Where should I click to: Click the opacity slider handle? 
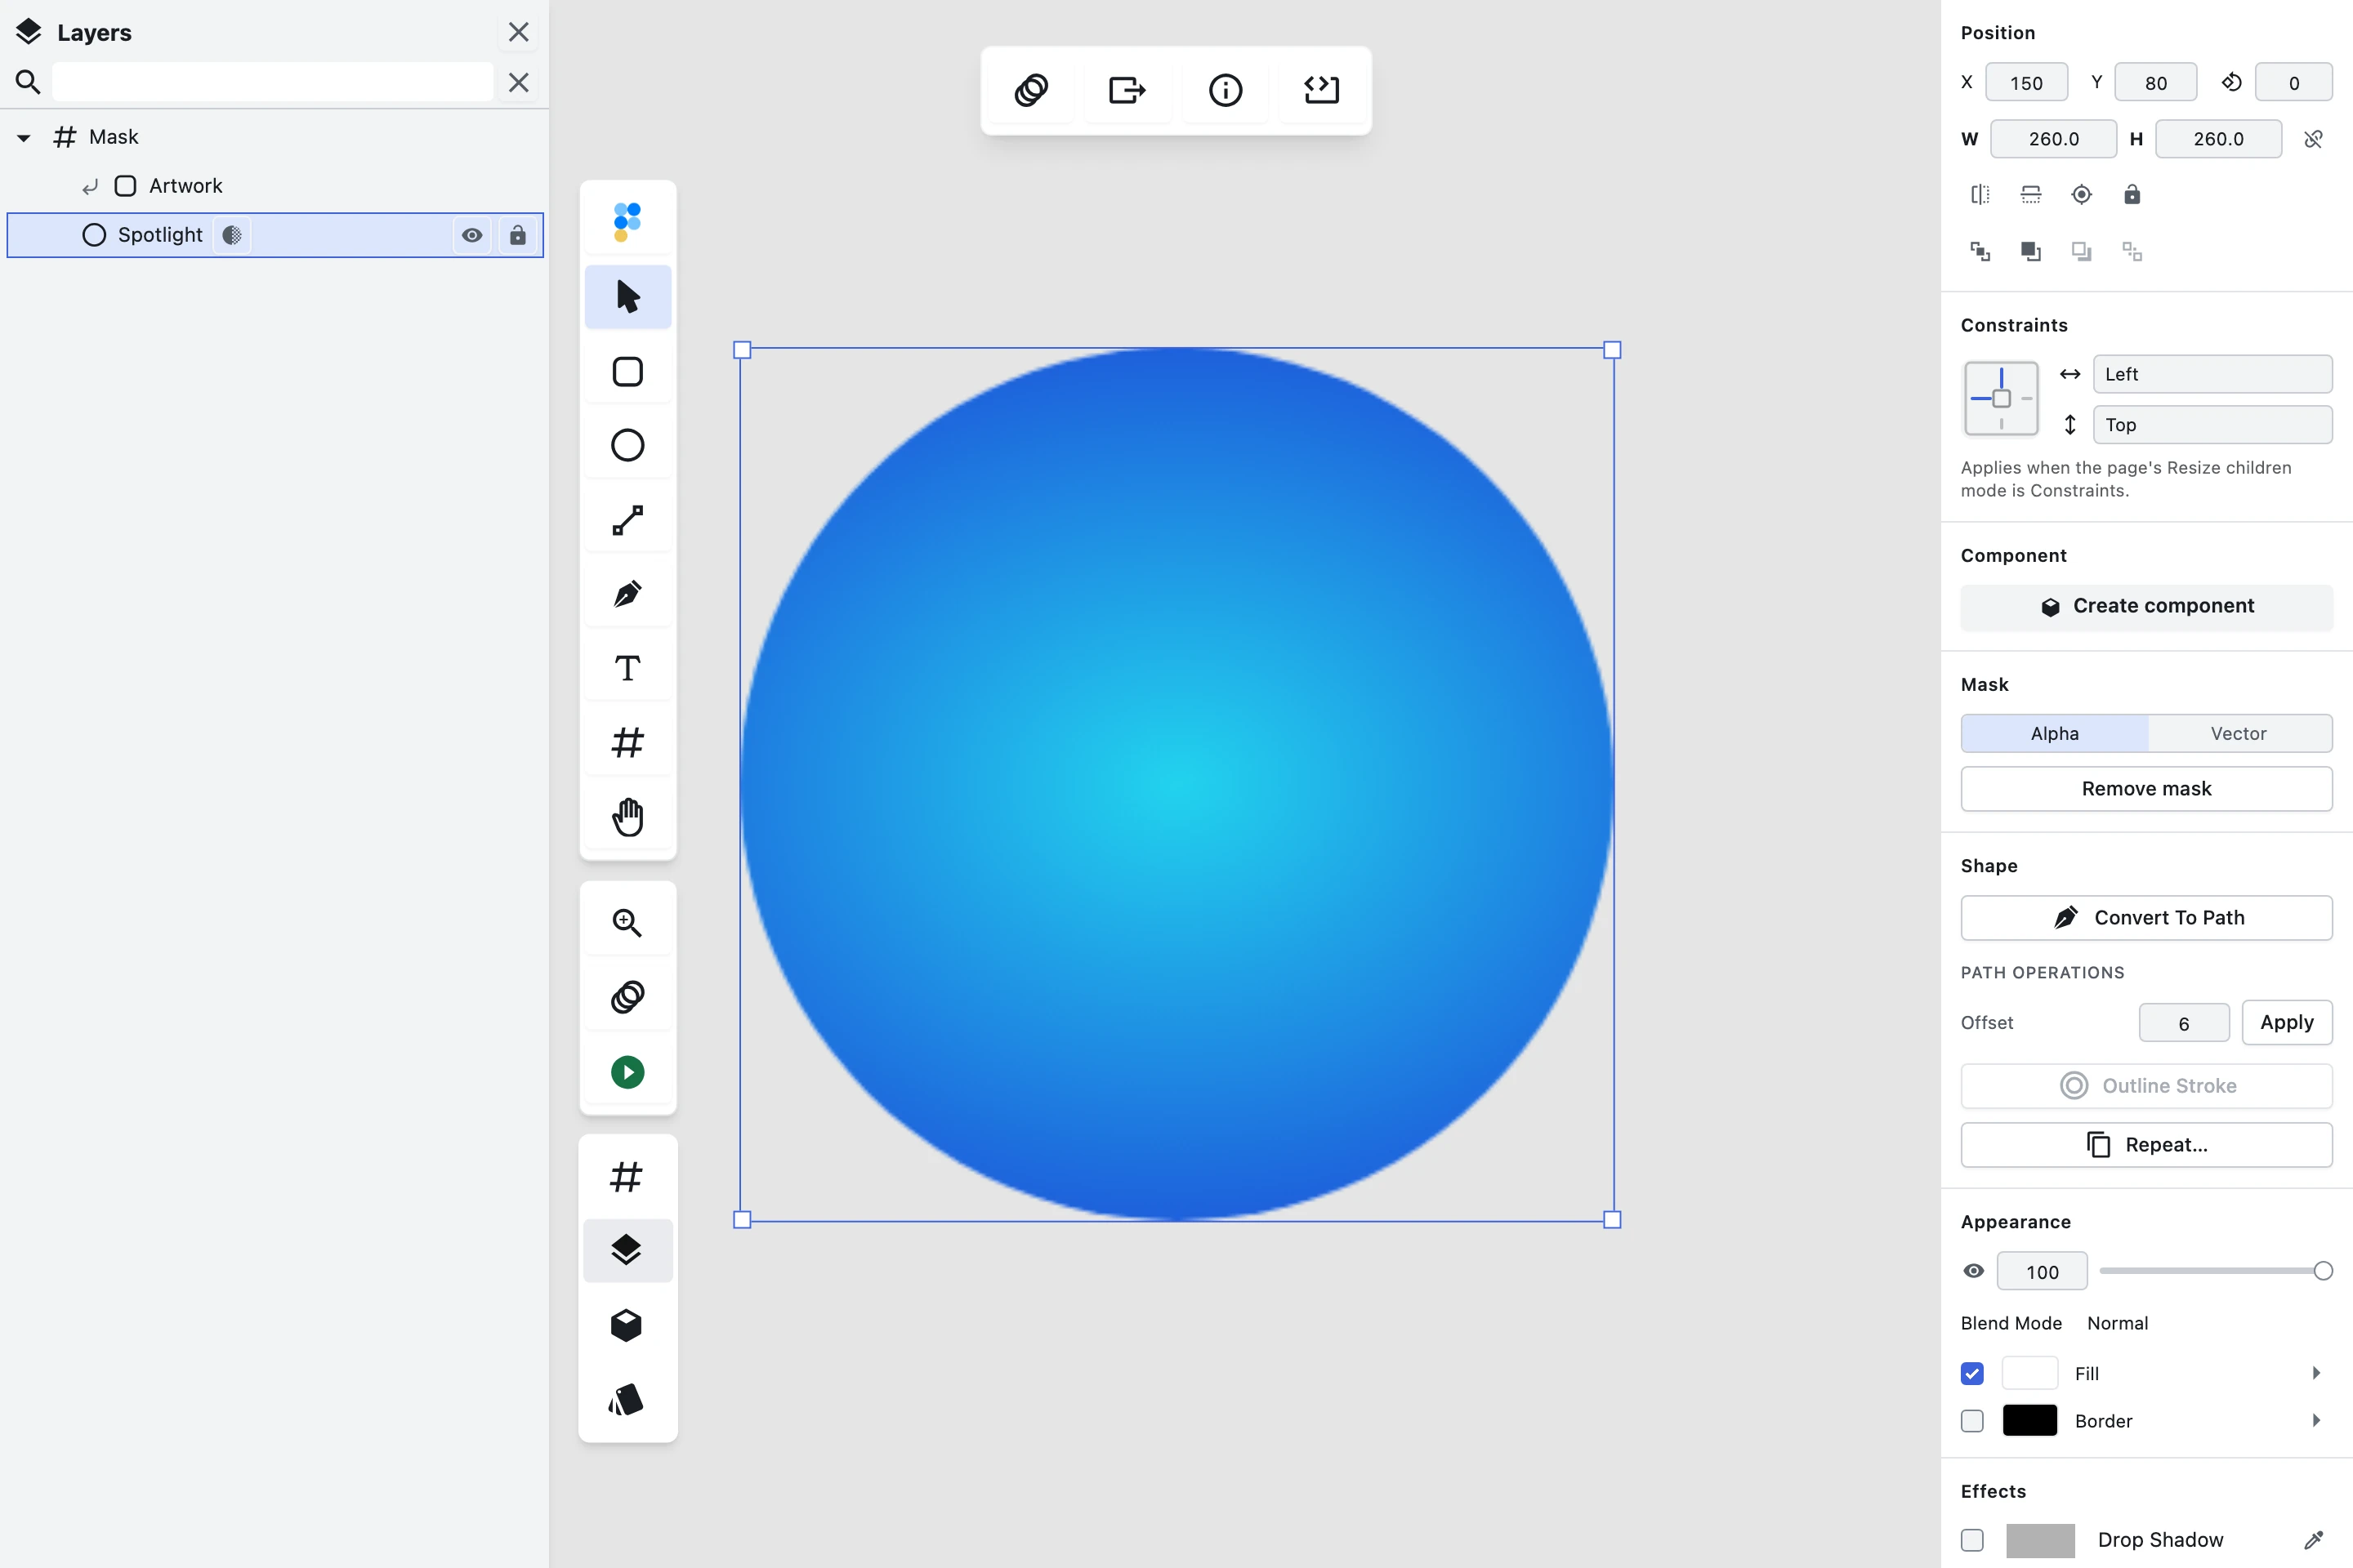2323,1271
